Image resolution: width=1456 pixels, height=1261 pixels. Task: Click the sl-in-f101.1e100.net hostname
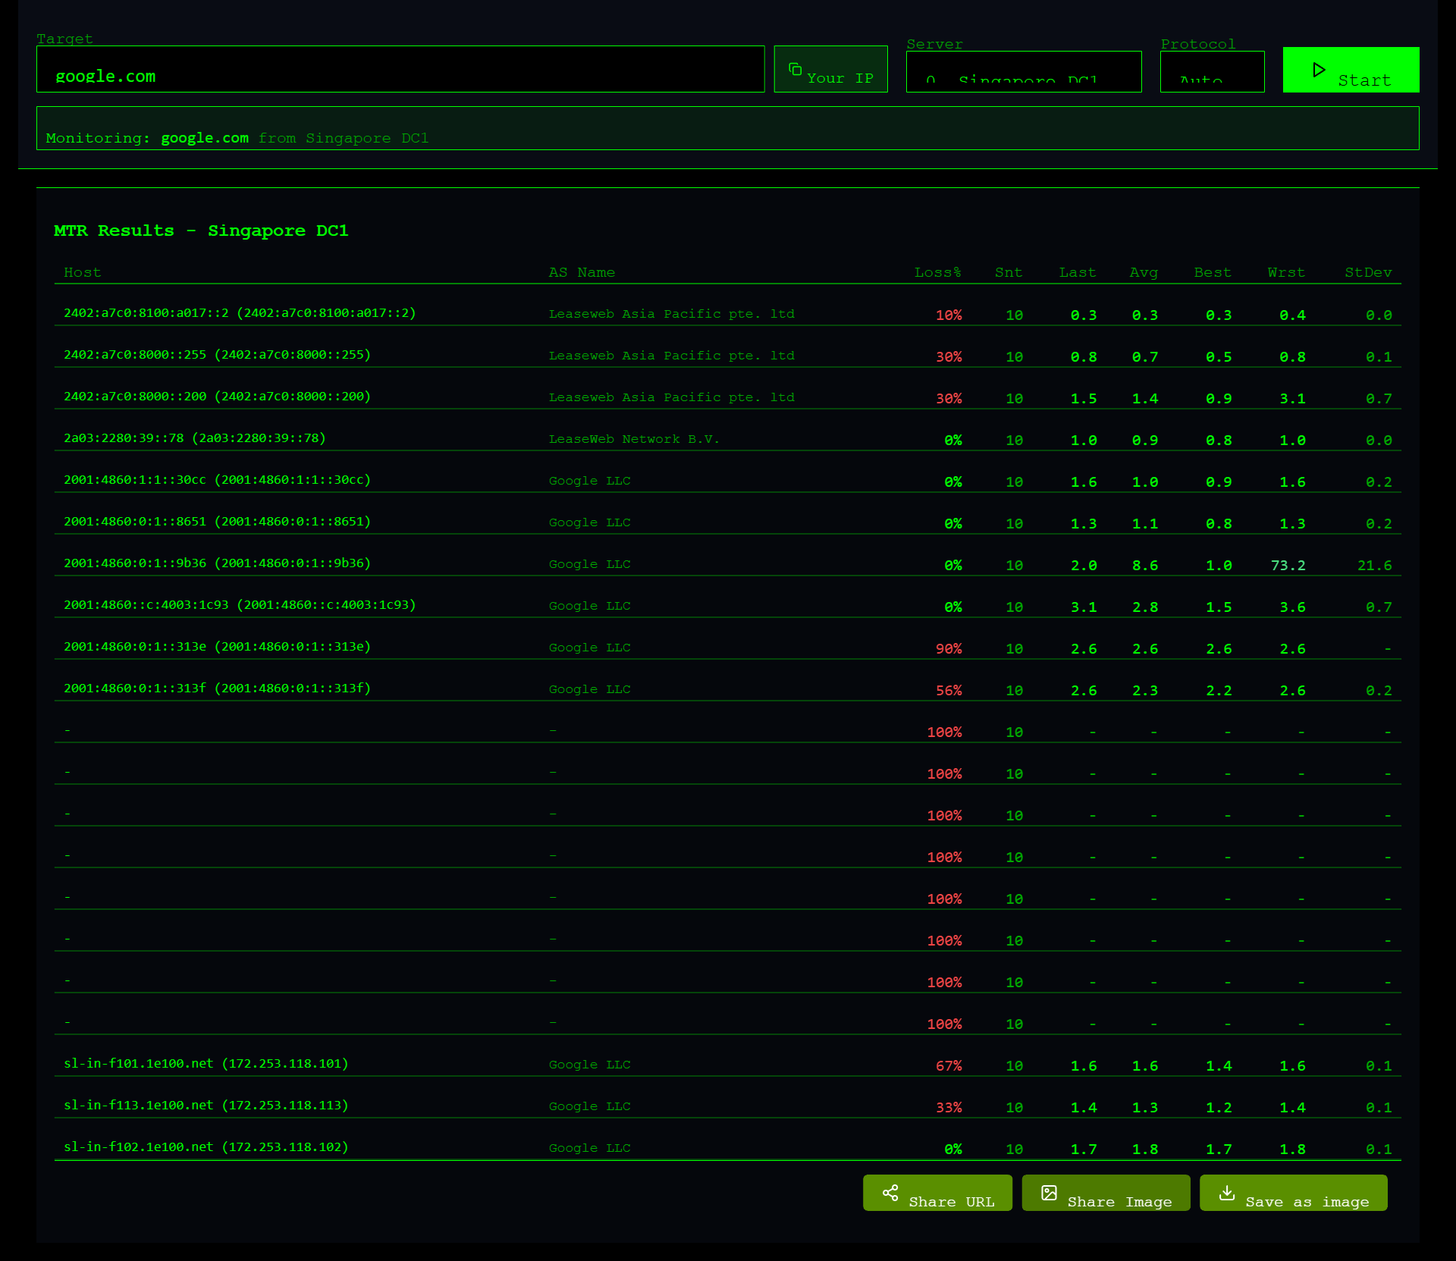coord(138,1064)
